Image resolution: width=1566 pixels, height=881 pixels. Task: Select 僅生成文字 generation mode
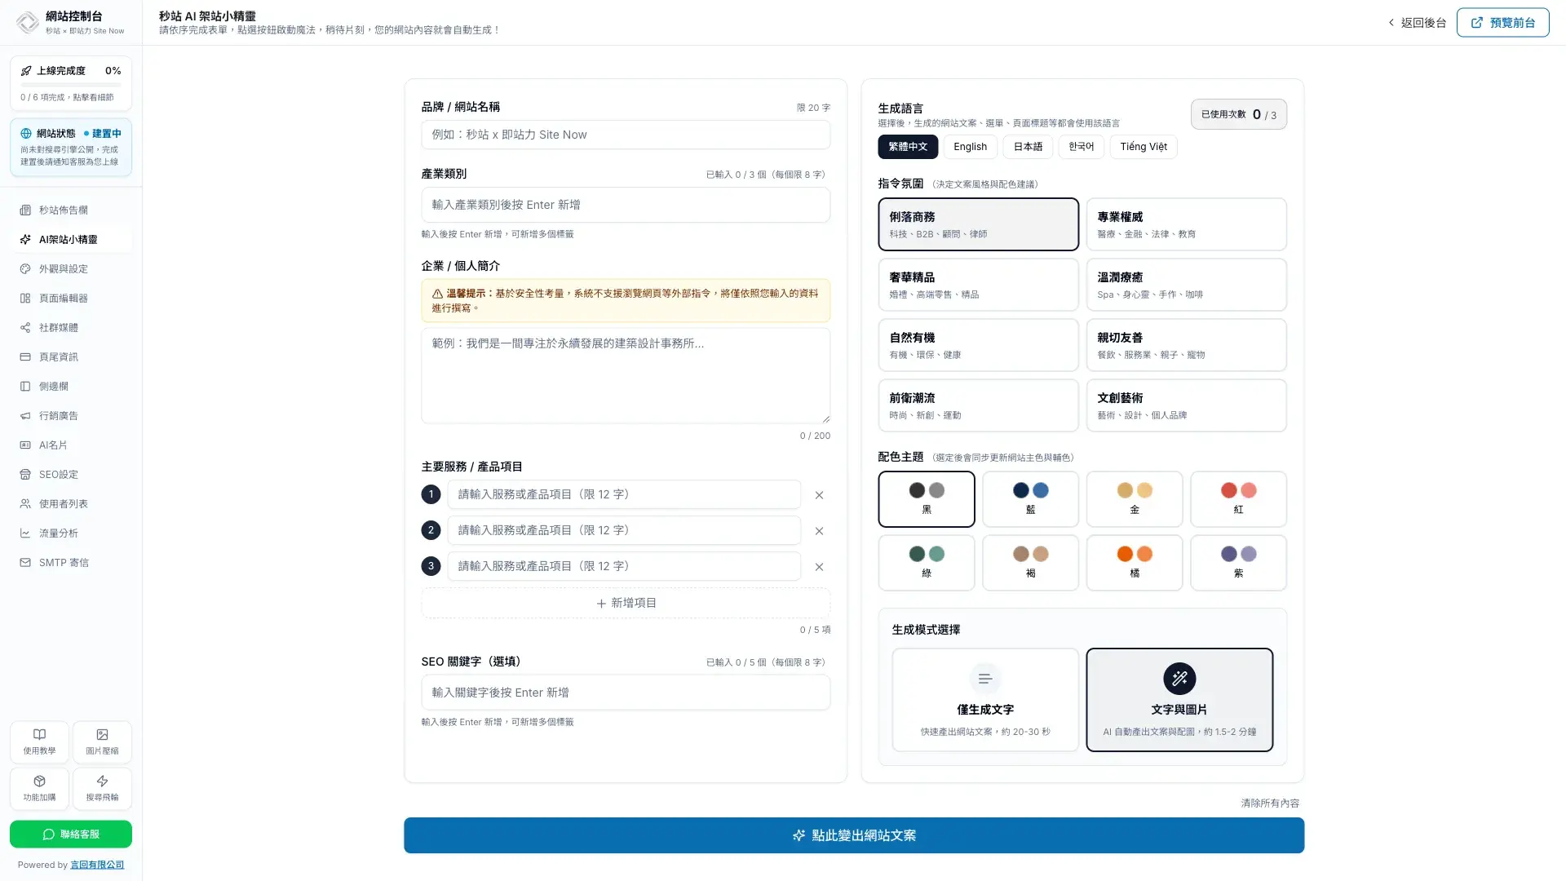click(985, 700)
